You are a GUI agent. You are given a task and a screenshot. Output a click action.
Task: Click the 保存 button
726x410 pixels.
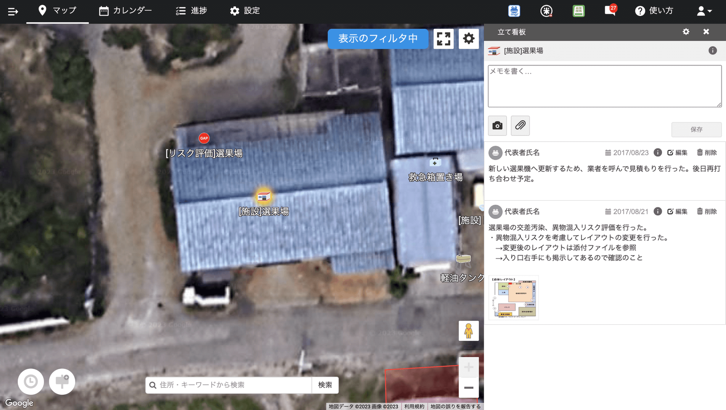[x=696, y=129]
